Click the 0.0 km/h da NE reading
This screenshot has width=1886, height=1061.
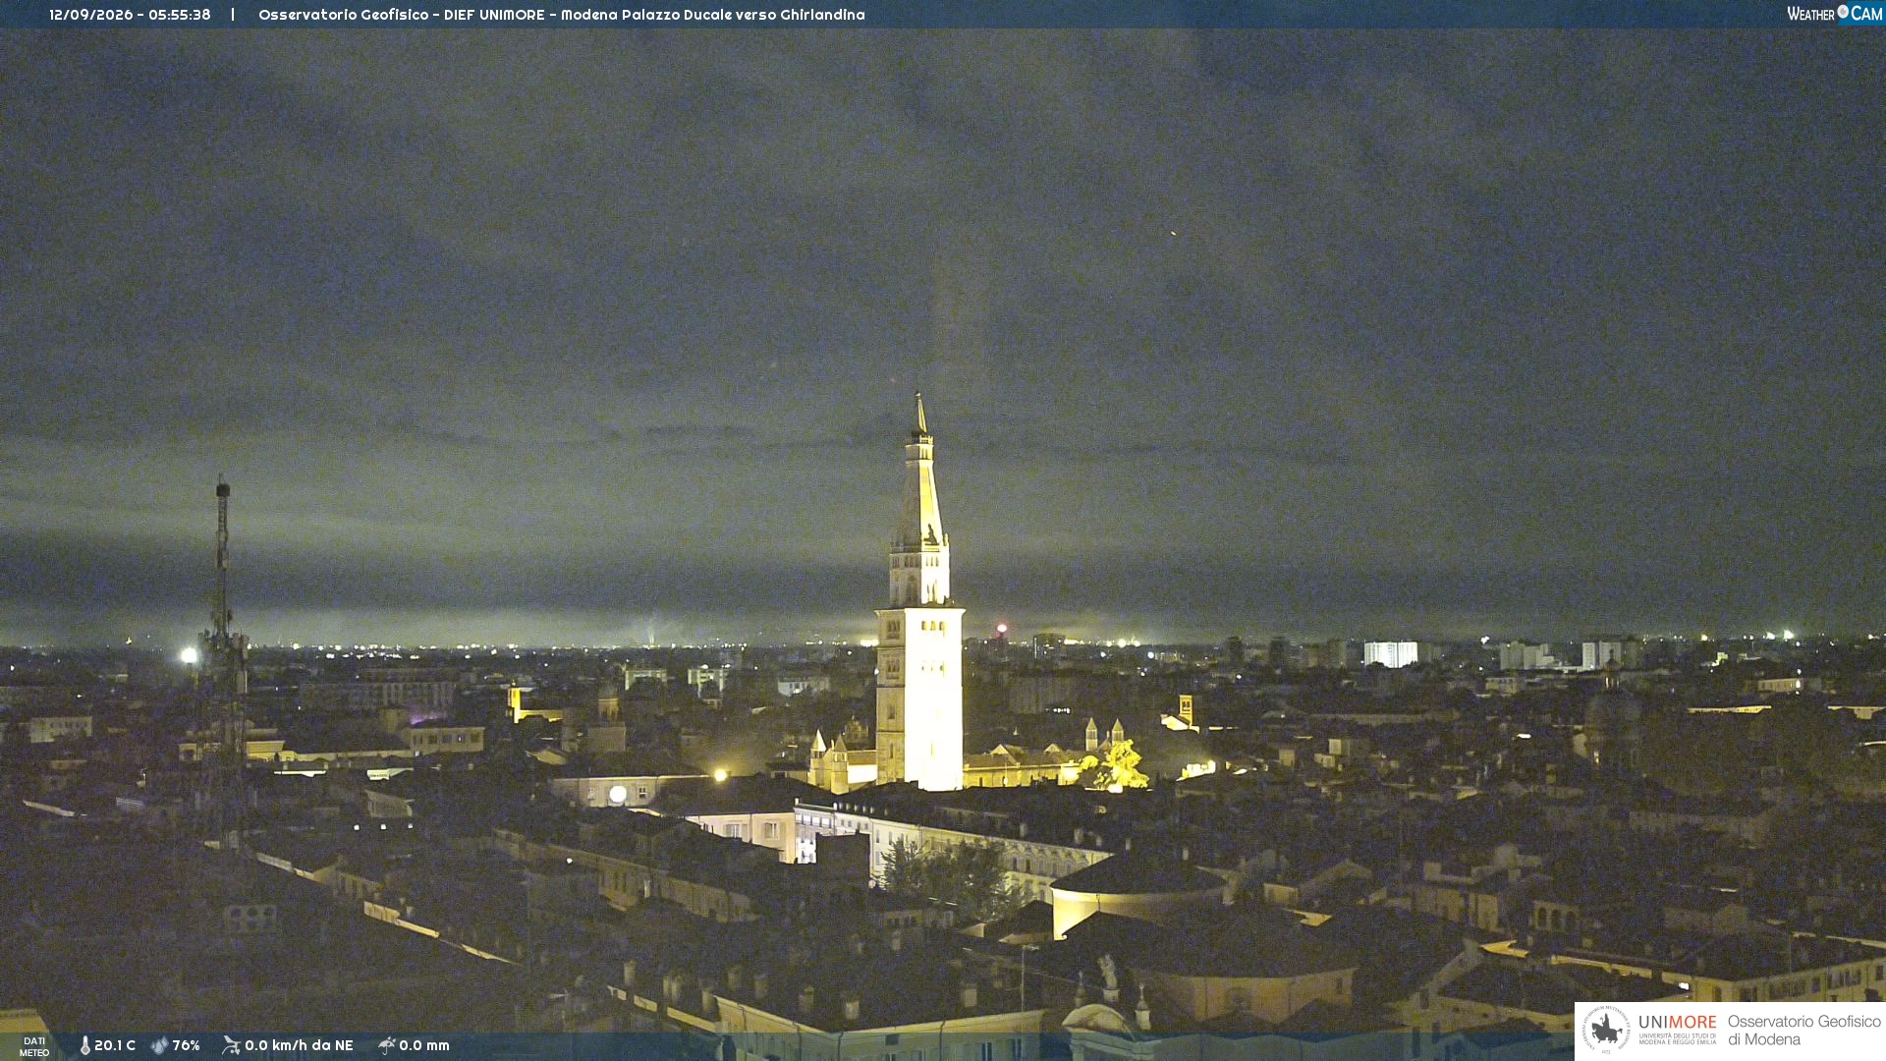pyautogui.click(x=299, y=1045)
